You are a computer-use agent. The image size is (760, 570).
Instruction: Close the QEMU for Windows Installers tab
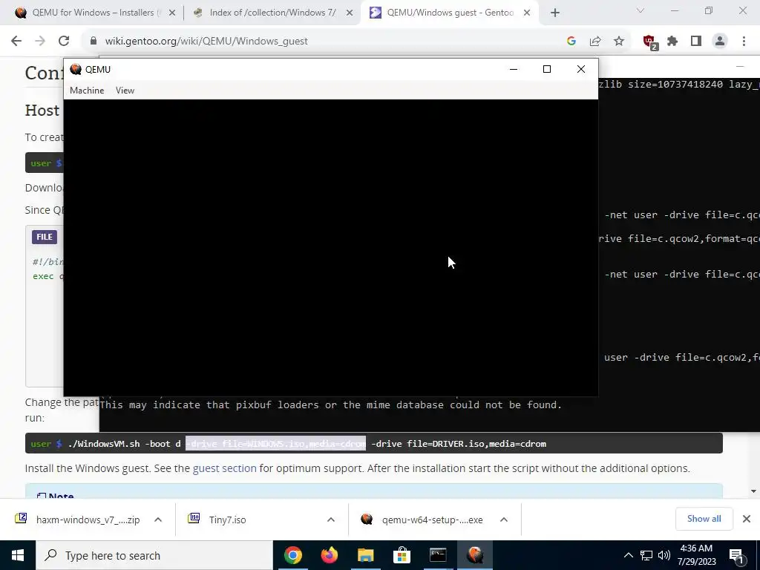pyautogui.click(x=172, y=13)
